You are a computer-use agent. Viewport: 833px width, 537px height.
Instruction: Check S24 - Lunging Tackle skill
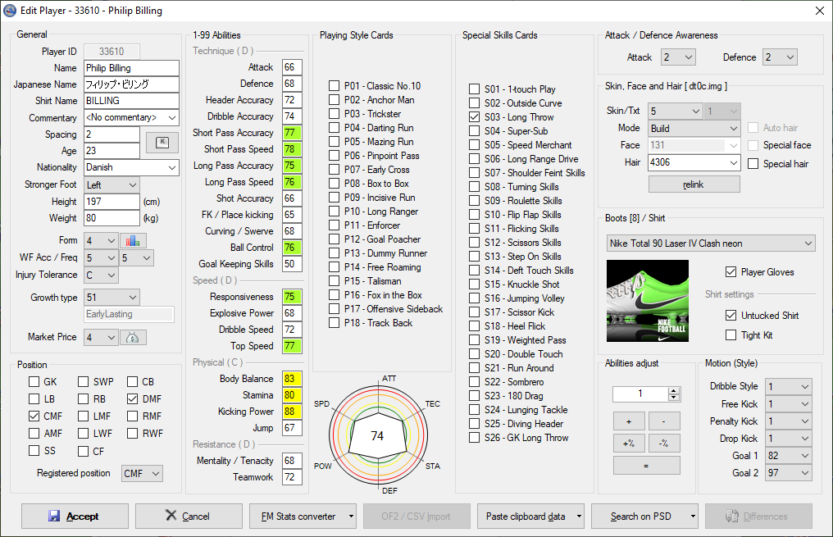[475, 410]
